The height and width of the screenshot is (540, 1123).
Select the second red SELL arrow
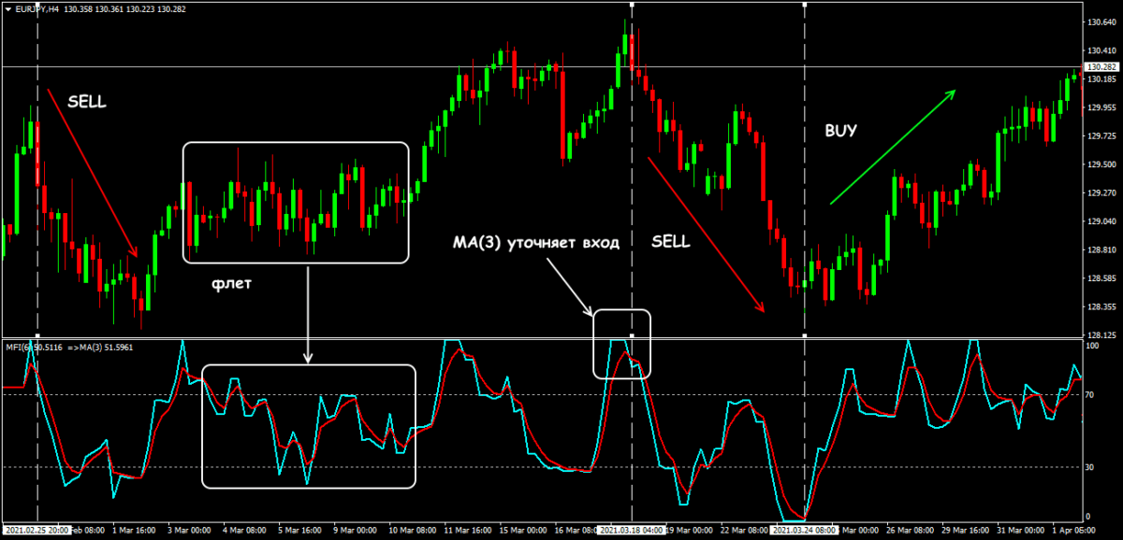[705, 234]
